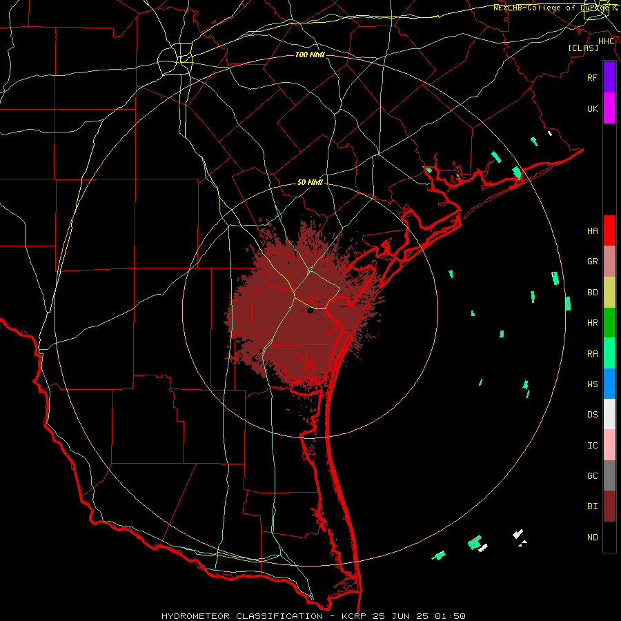Click the RF purple legend swatch
Image resolution: width=621 pixels, height=621 pixels.
(609, 77)
